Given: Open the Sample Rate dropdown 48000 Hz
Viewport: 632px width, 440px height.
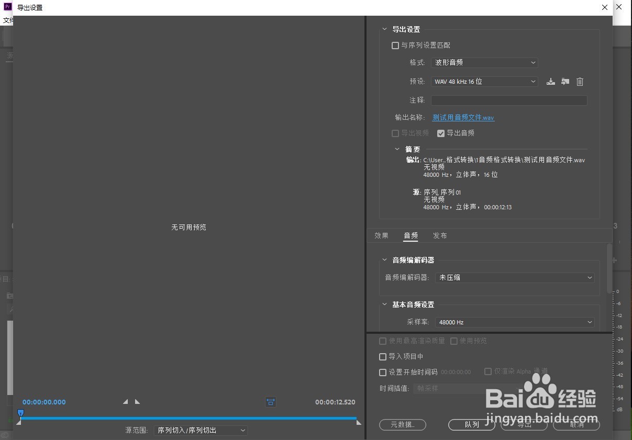Looking at the screenshot, I should tap(515, 322).
